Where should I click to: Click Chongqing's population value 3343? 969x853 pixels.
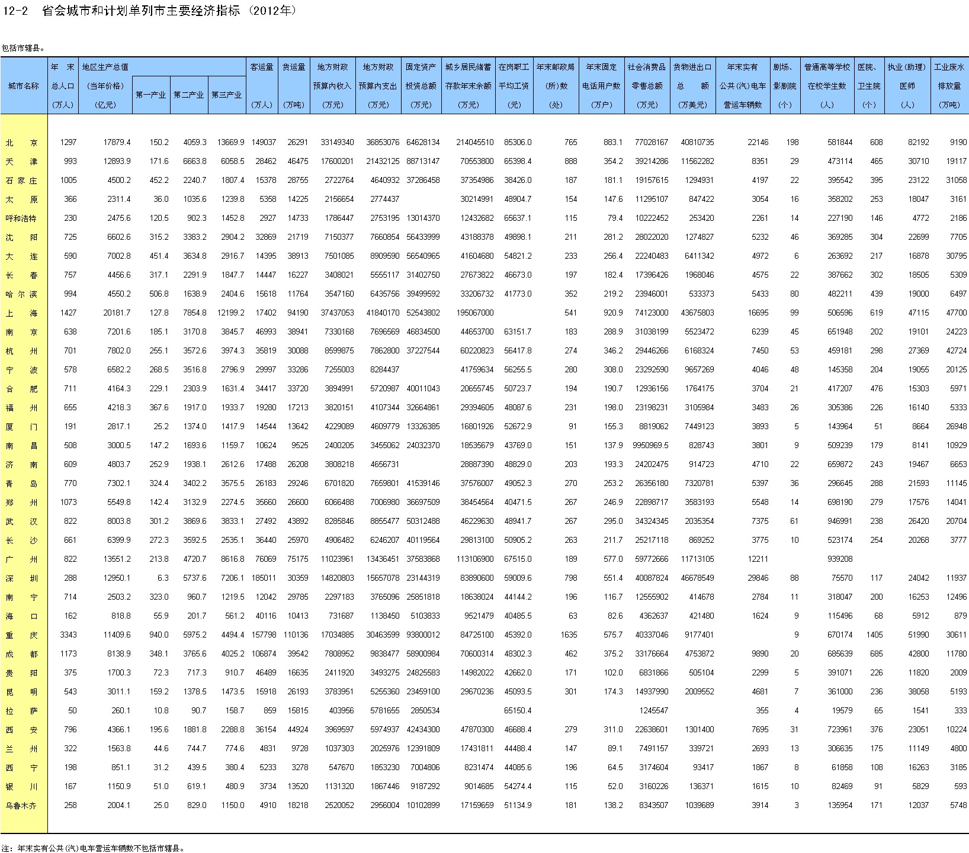click(x=68, y=635)
